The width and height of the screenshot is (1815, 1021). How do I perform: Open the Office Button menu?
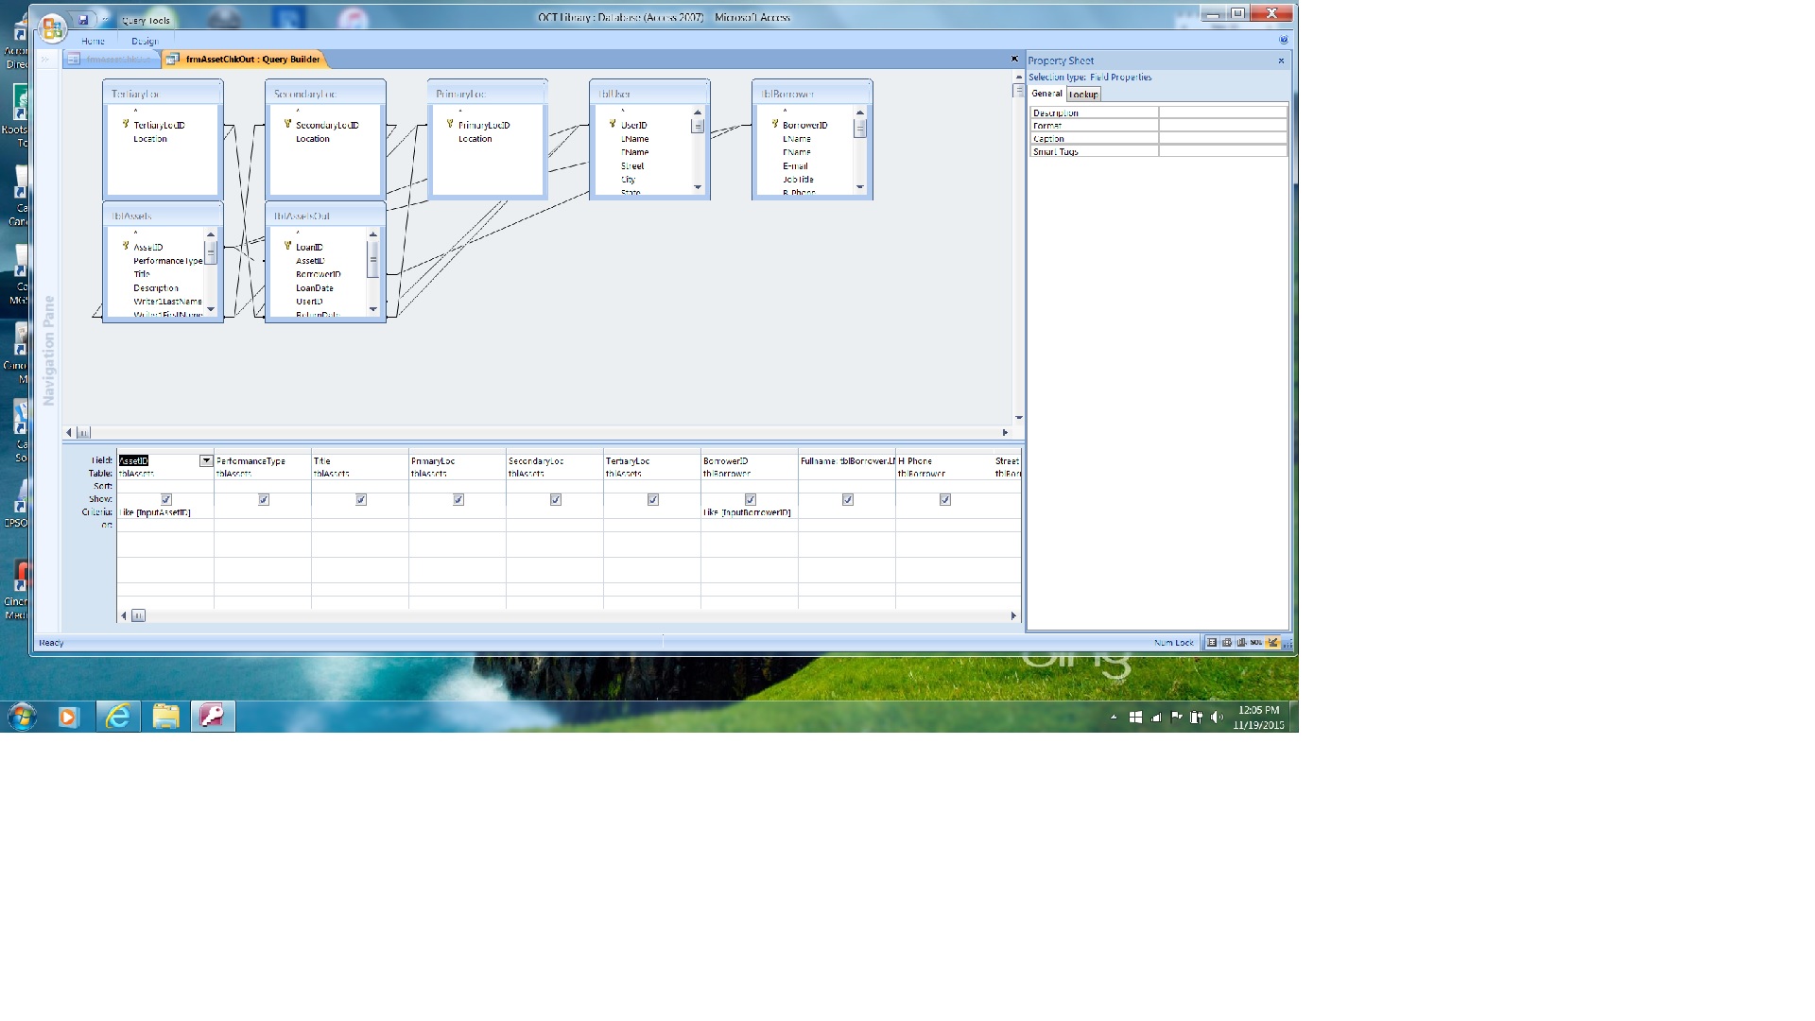pos(52,26)
